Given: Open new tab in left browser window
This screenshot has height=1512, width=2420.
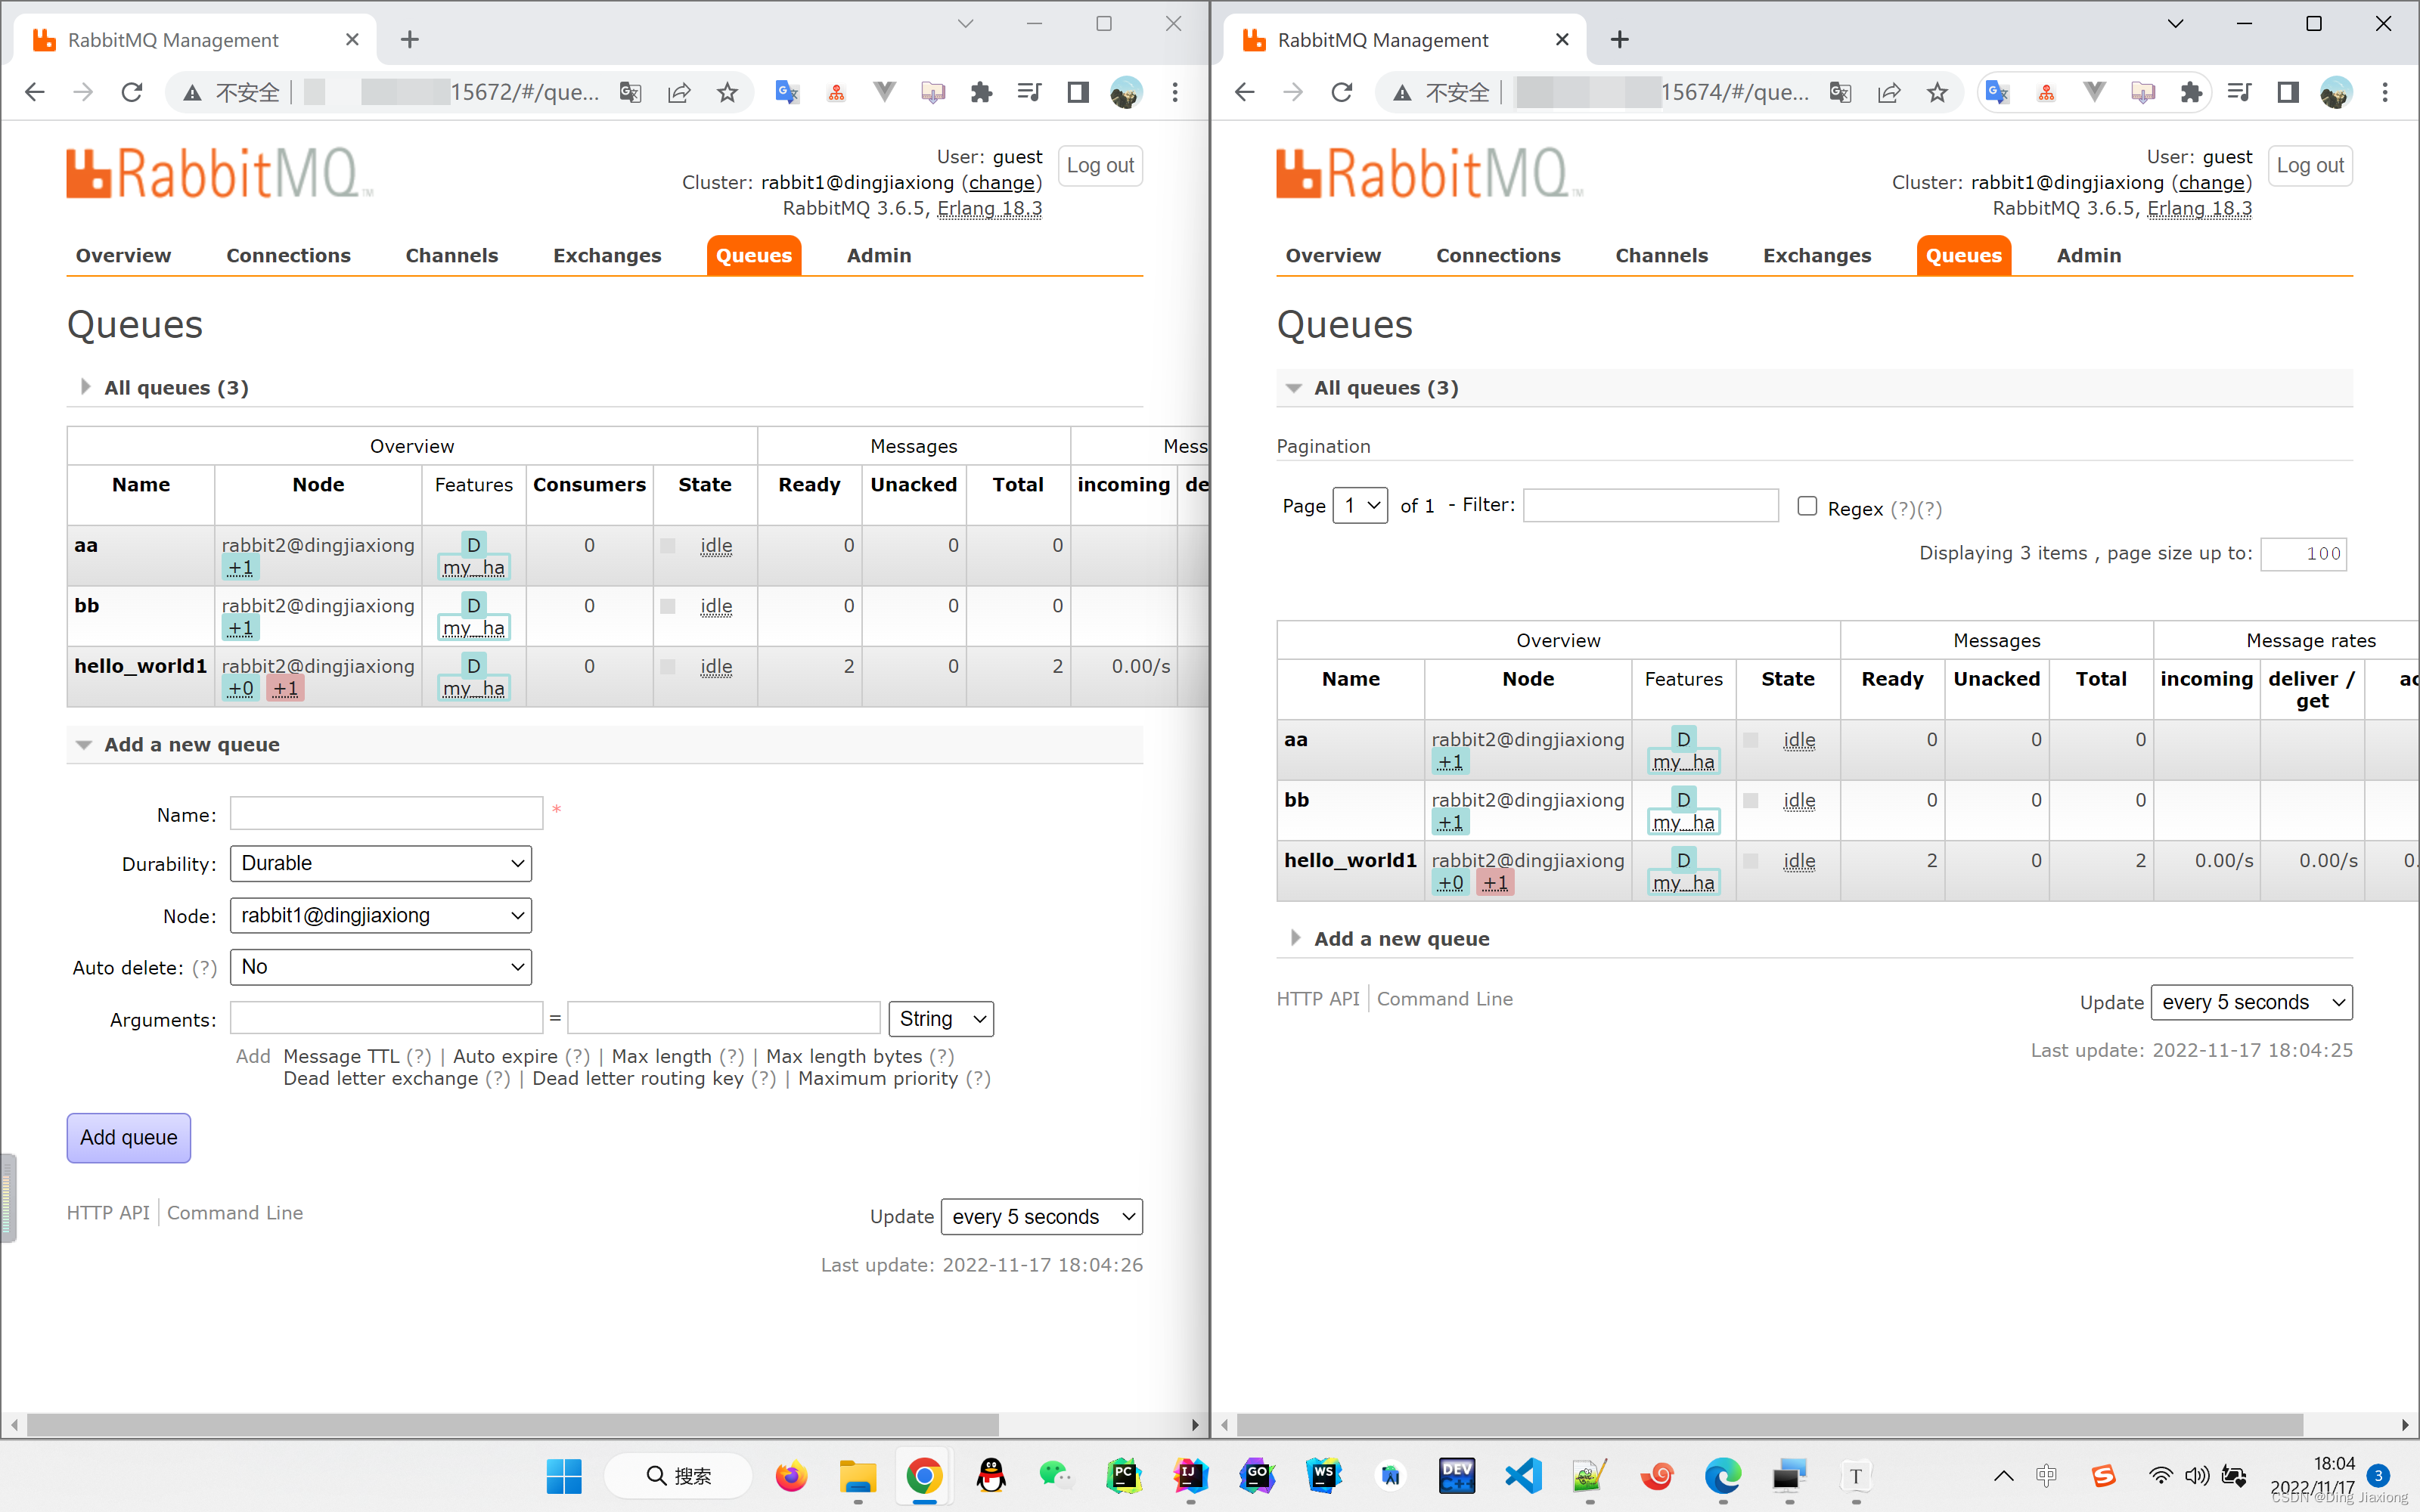Looking at the screenshot, I should click(410, 40).
